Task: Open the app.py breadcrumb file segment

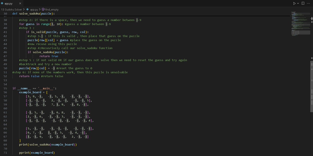Action: click(34, 9)
